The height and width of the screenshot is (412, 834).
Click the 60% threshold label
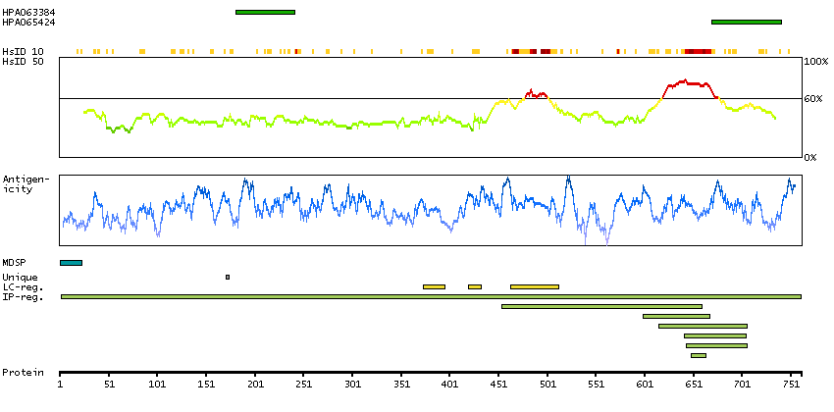click(x=813, y=99)
